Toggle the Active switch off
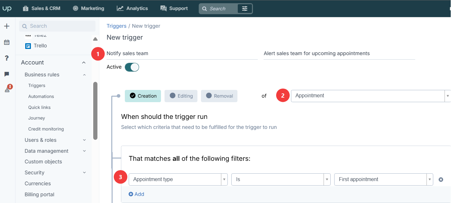Viewport: 451px width, 203px height. pos(132,67)
